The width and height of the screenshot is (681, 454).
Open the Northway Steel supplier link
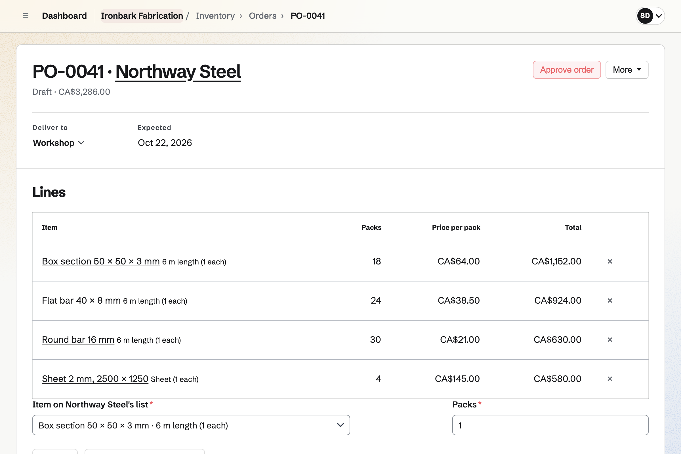point(178,72)
